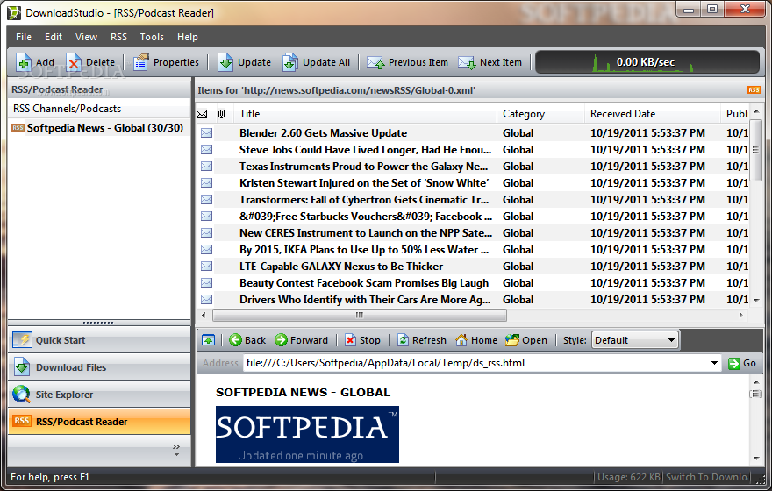Click the browser Back button
Image resolution: width=772 pixels, height=491 pixels.
(x=247, y=340)
